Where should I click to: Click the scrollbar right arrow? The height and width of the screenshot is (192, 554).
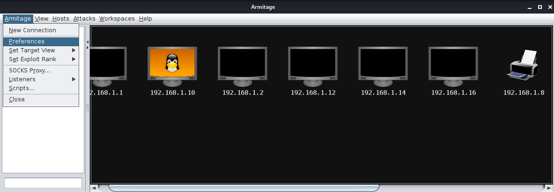[x=548, y=188]
